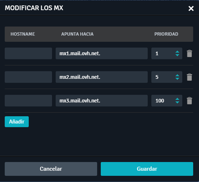Decrease priority of mx3 record

[177, 102]
